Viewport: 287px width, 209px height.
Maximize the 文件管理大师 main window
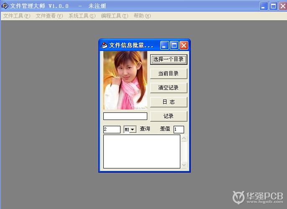(x=273, y=6)
